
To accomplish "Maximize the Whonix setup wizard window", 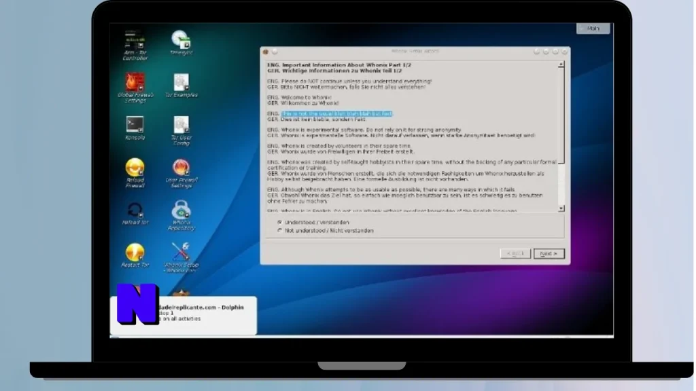I will tap(555, 52).
